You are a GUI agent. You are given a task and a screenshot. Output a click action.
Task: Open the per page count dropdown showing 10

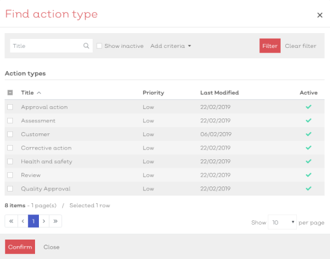(282, 222)
